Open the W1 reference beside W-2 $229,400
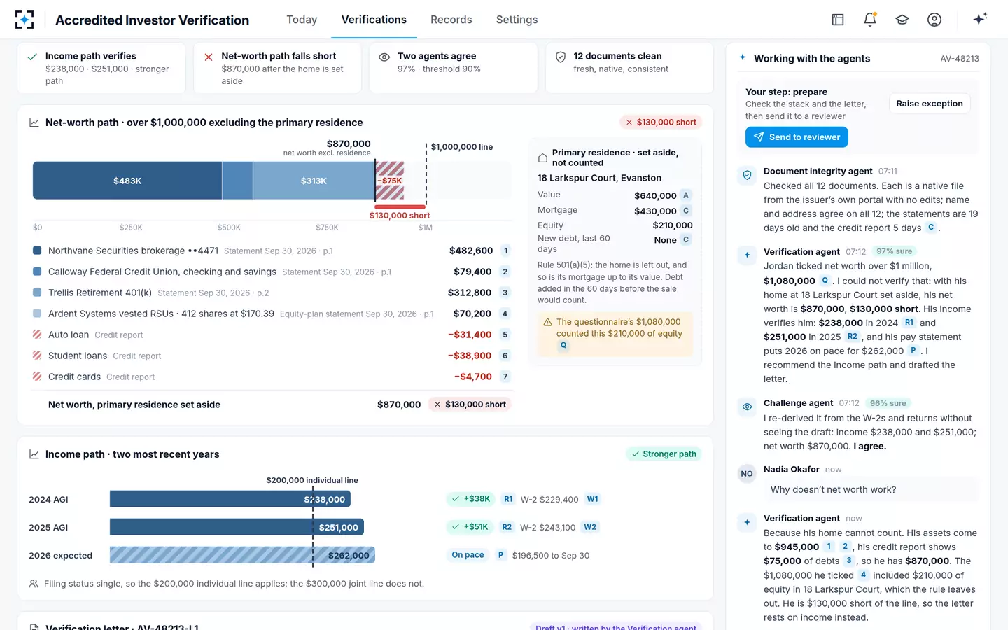 point(593,499)
